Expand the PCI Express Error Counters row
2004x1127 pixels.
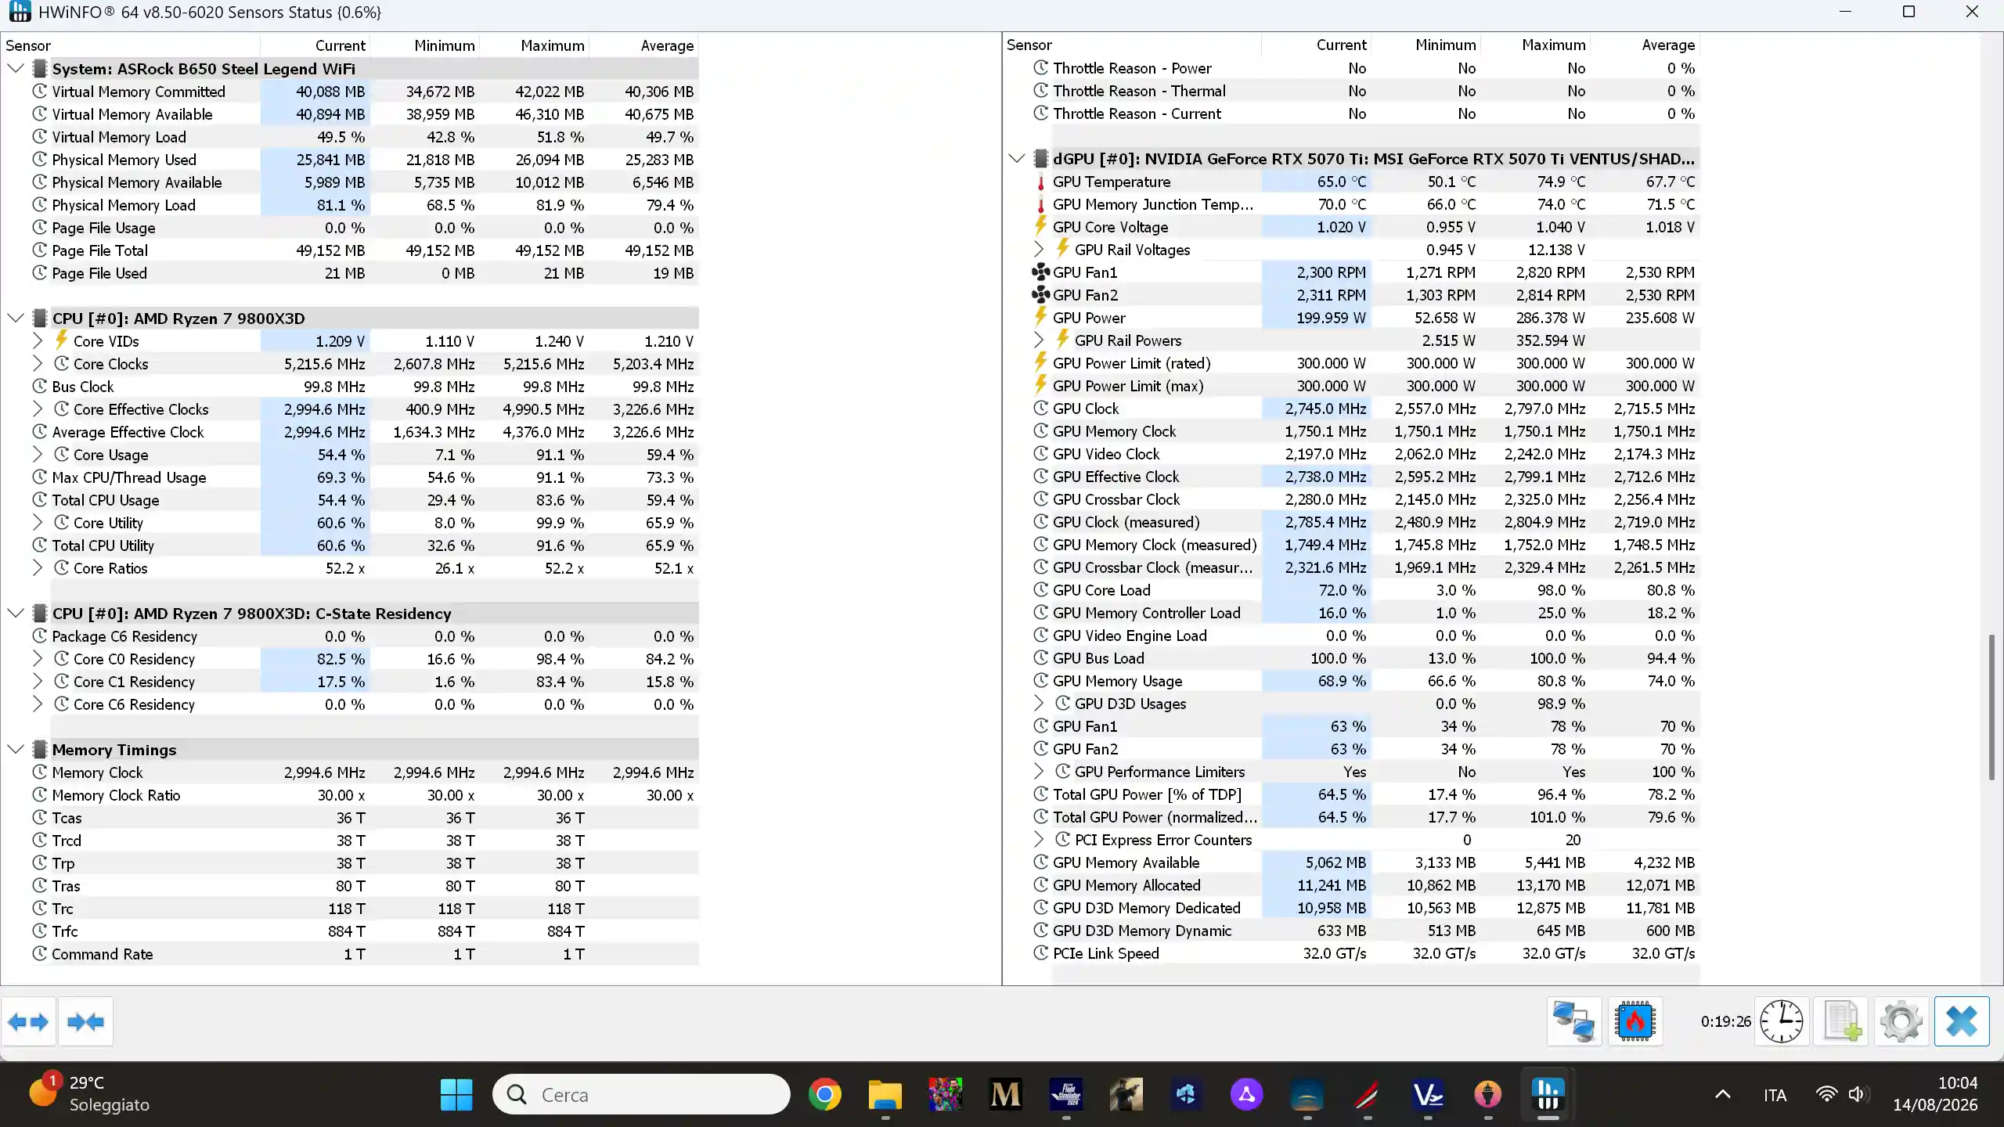pyautogui.click(x=1039, y=840)
